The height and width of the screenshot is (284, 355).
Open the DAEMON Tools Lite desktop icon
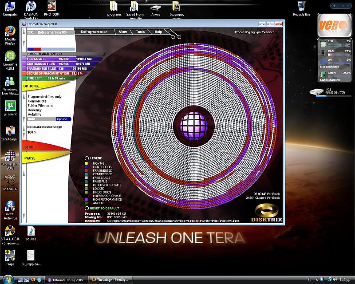pyautogui.click(x=31, y=10)
